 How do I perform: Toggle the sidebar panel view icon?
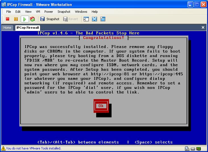click(x=86, y=19)
